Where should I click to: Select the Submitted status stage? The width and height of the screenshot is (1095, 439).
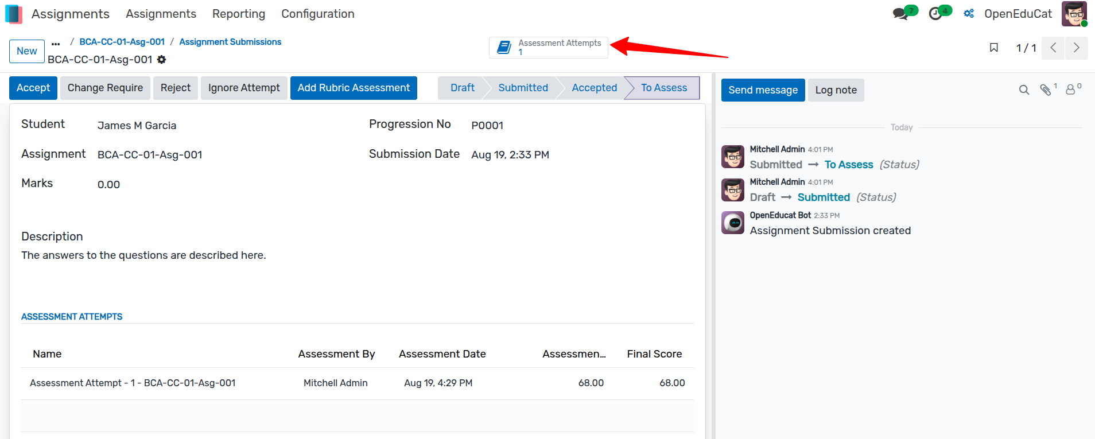[523, 88]
